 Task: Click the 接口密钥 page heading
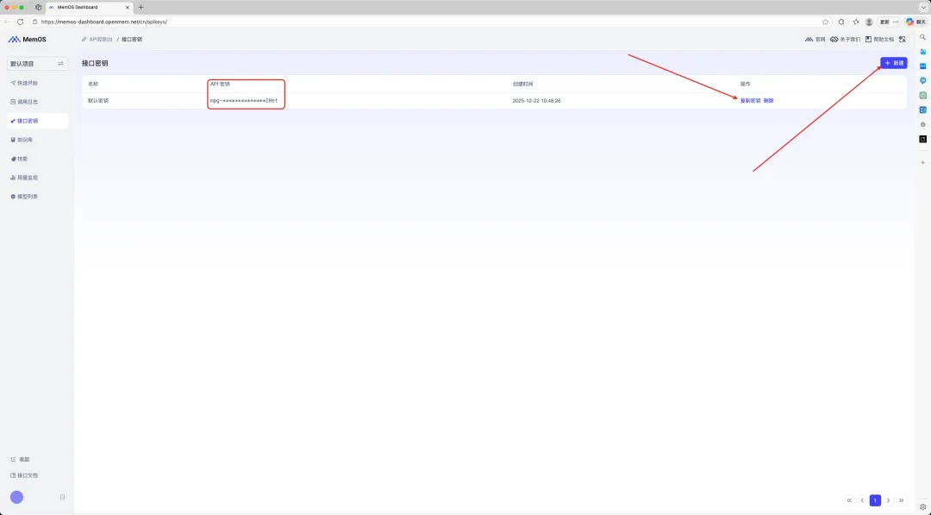pos(95,63)
